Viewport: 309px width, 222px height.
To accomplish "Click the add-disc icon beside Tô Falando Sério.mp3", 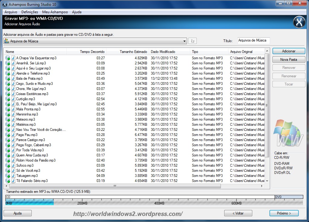I will pos(8,181).
